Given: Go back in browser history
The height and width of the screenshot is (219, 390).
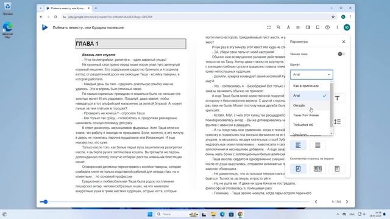Looking at the screenshot, I should [41, 17].
